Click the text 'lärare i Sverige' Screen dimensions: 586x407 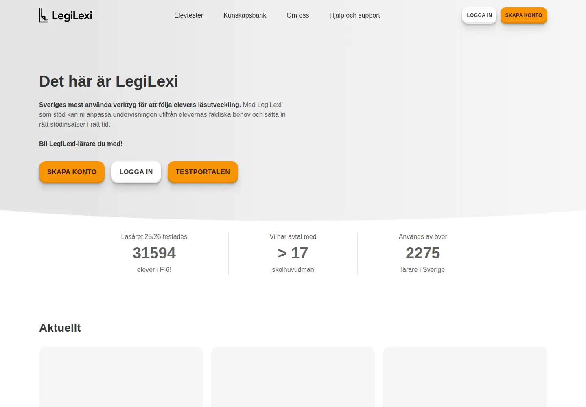[423, 269]
